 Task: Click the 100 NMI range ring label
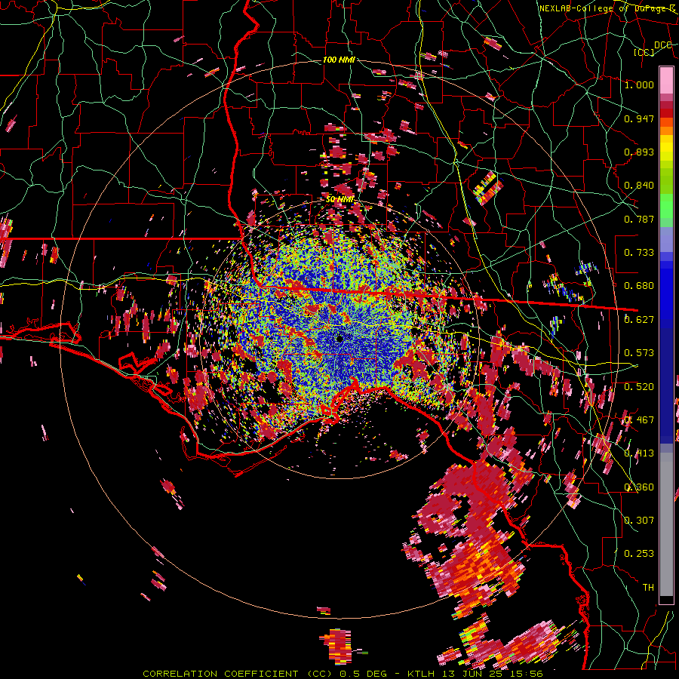coord(339,60)
